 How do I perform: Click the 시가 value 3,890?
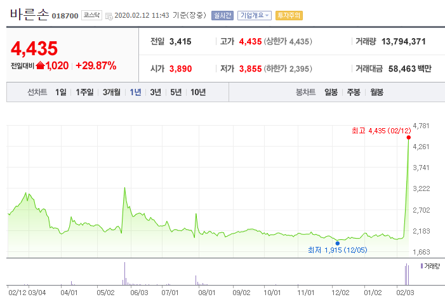click(x=180, y=69)
